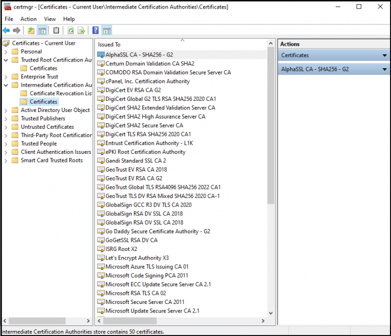Select Third-Party Root Certification tree item
391x336 pixels.
(57, 135)
